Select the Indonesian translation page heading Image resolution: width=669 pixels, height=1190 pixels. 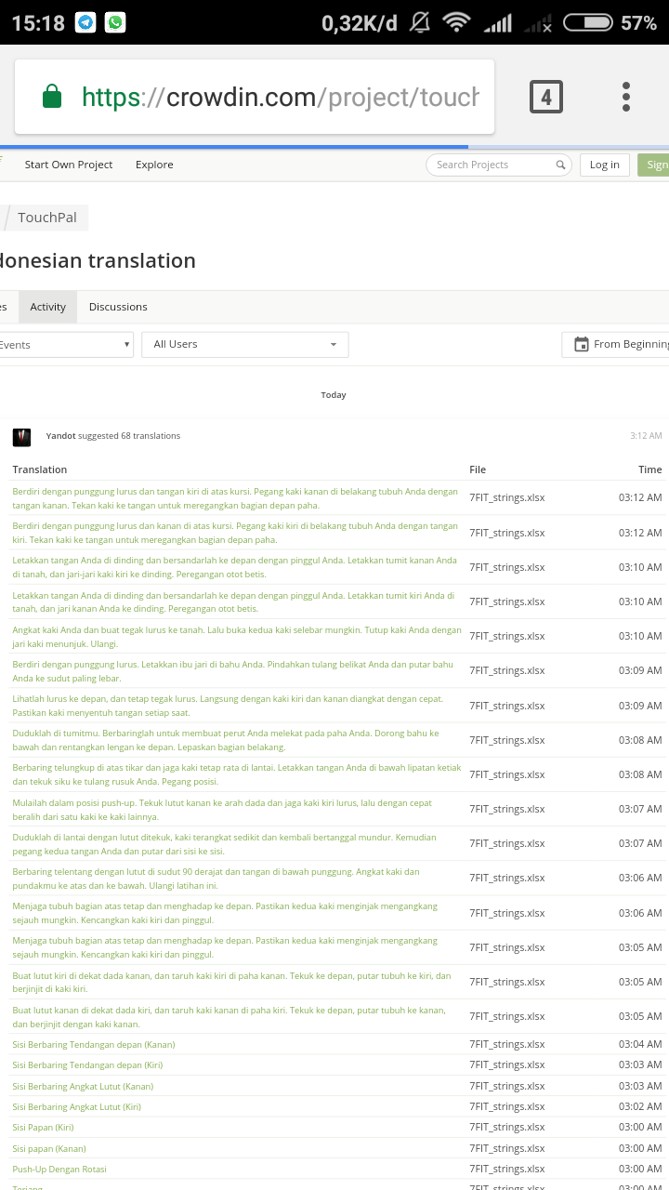pos(98,260)
